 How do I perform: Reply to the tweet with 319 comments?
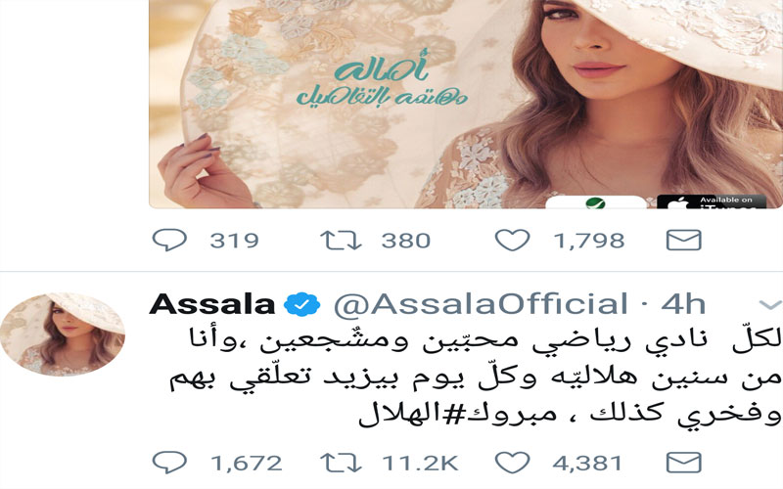coord(169,240)
